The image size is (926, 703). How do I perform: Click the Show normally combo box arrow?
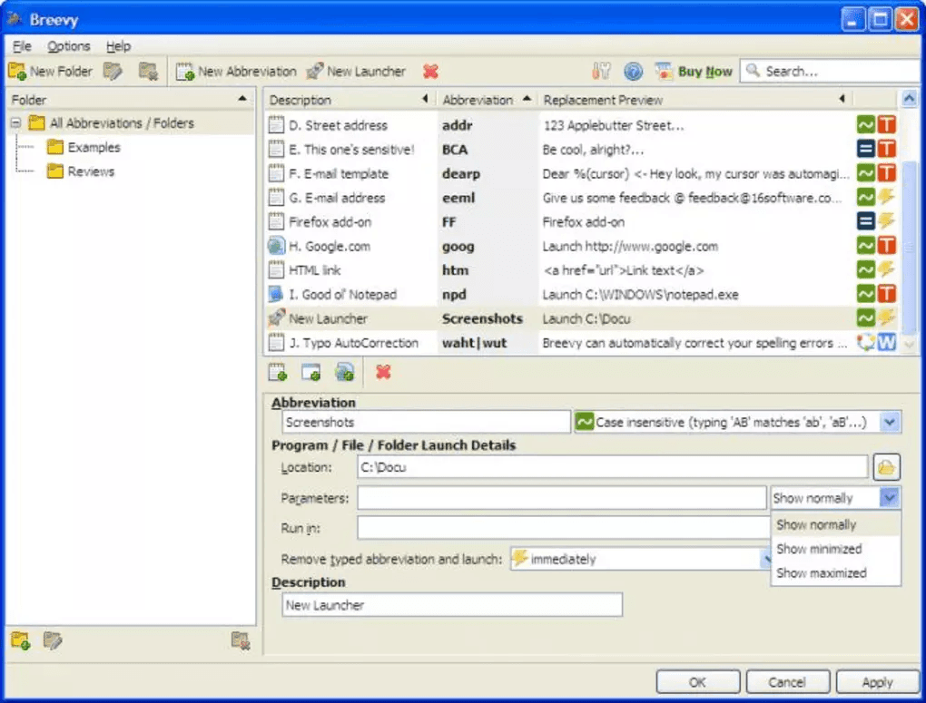click(890, 498)
